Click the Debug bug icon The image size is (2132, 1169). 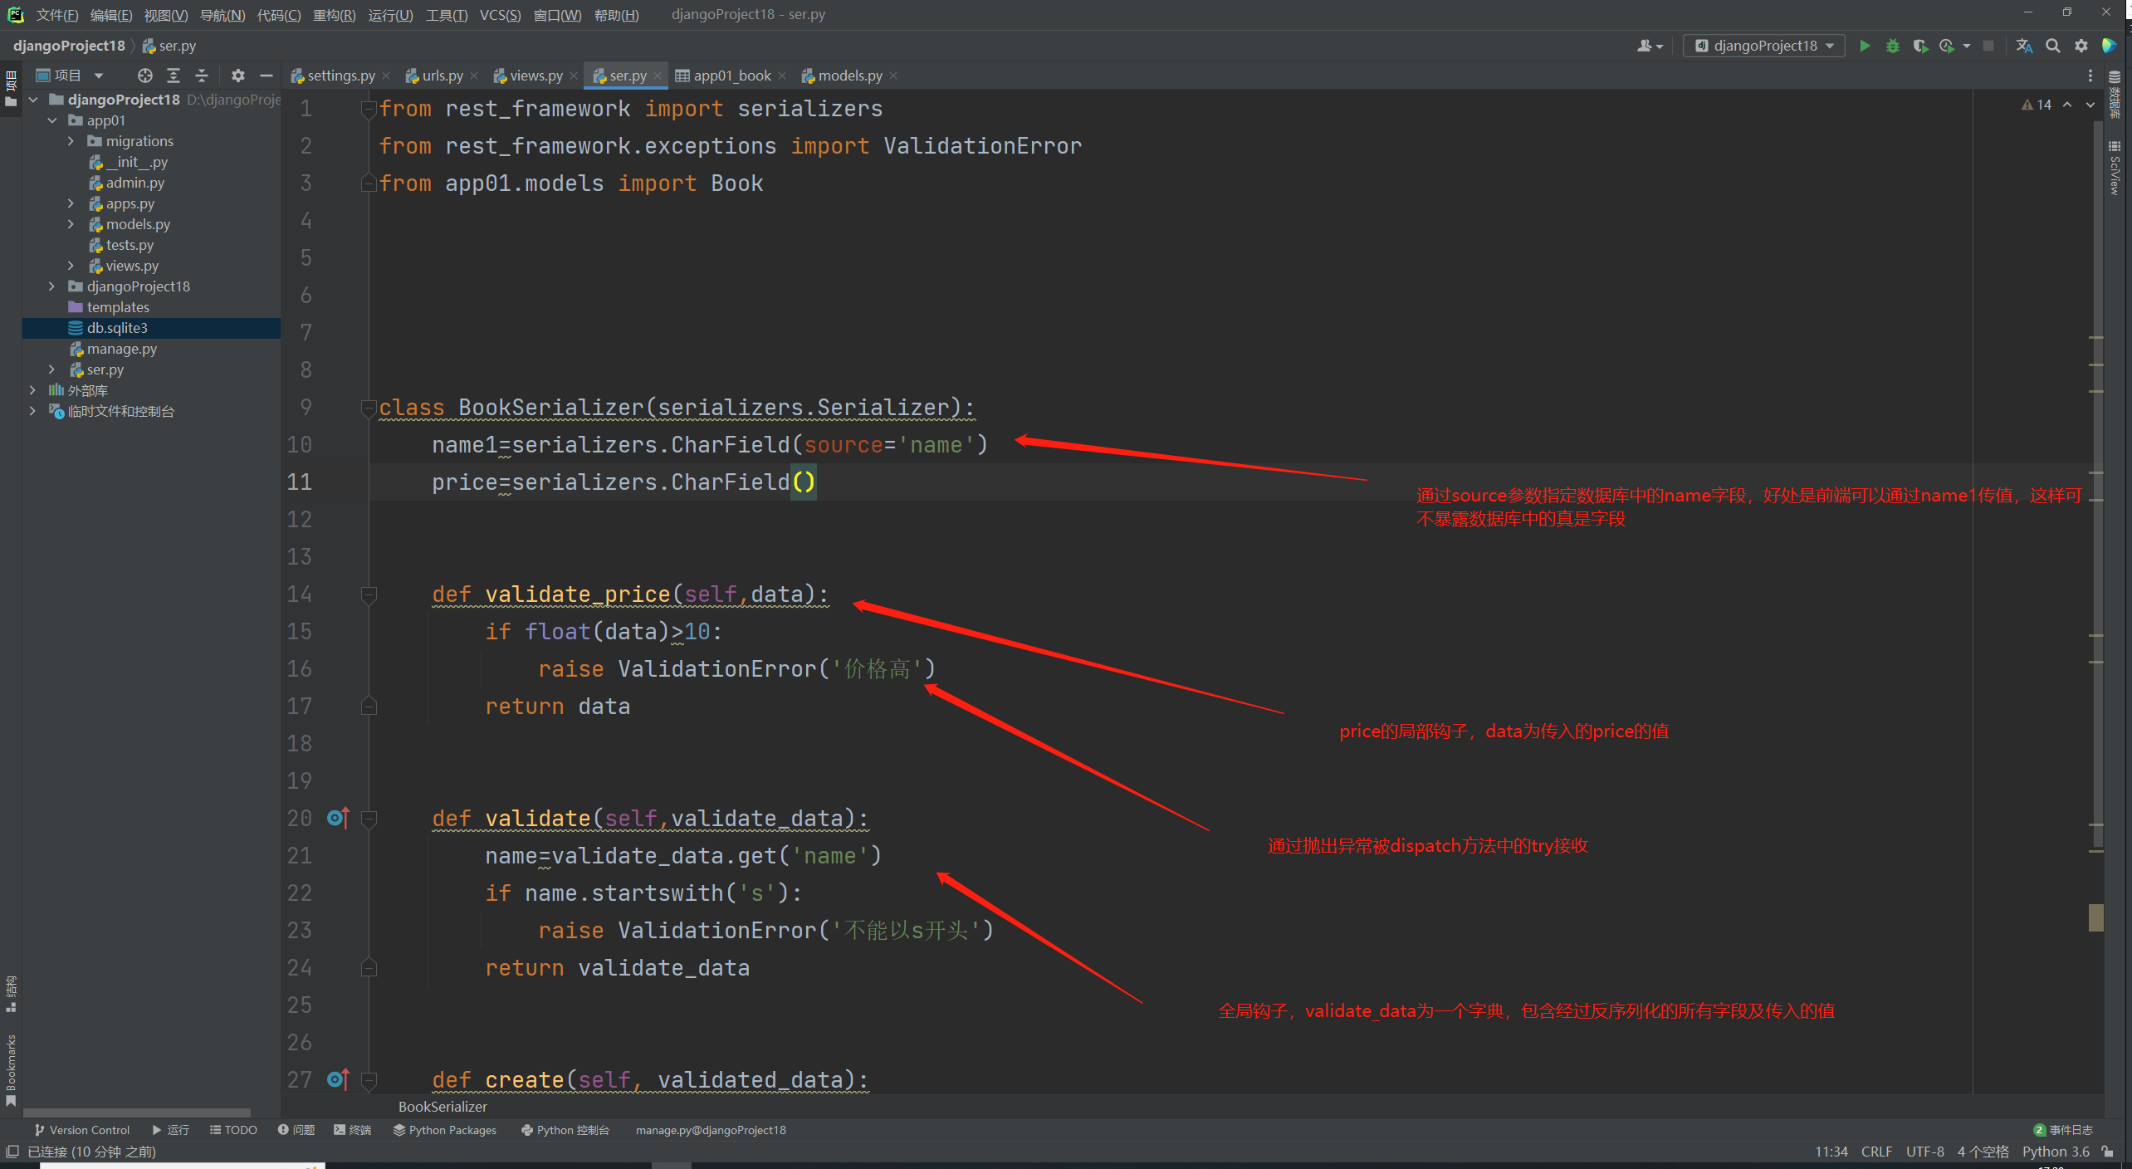(x=1893, y=46)
